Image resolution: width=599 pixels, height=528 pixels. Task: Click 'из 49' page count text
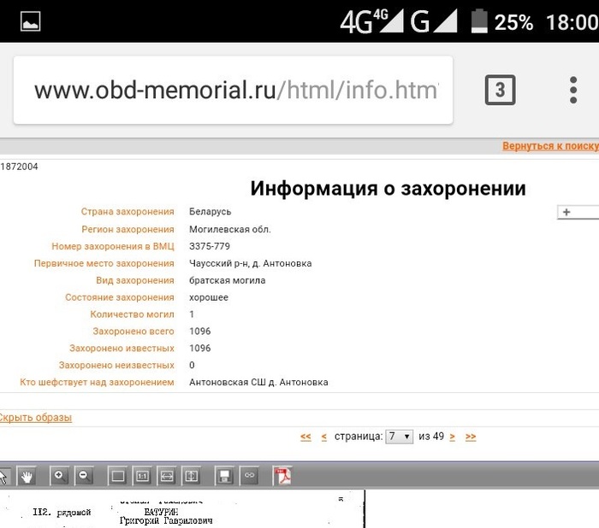point(431,437)
